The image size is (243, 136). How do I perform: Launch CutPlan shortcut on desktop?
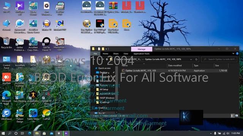(46, 114)
